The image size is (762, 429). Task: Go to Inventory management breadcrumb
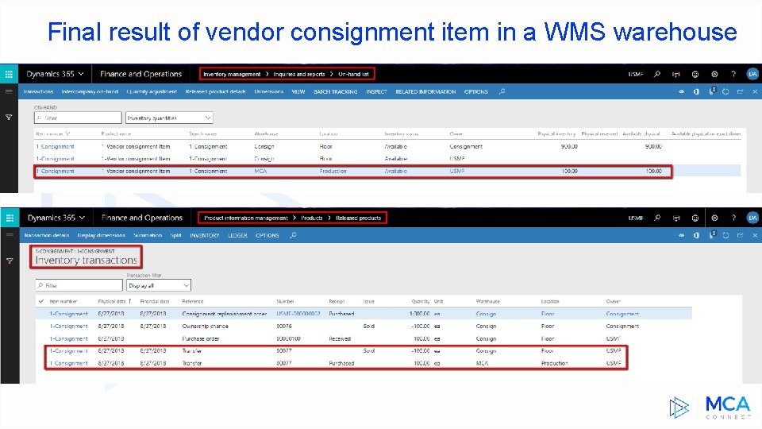(232, 75)
